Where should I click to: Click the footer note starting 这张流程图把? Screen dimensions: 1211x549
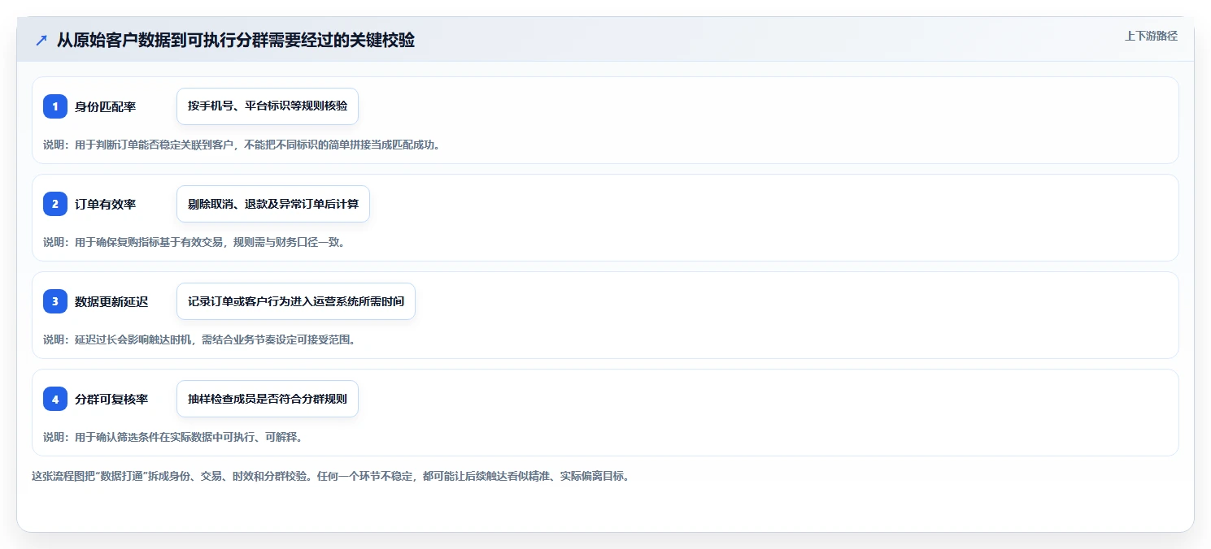331,476
